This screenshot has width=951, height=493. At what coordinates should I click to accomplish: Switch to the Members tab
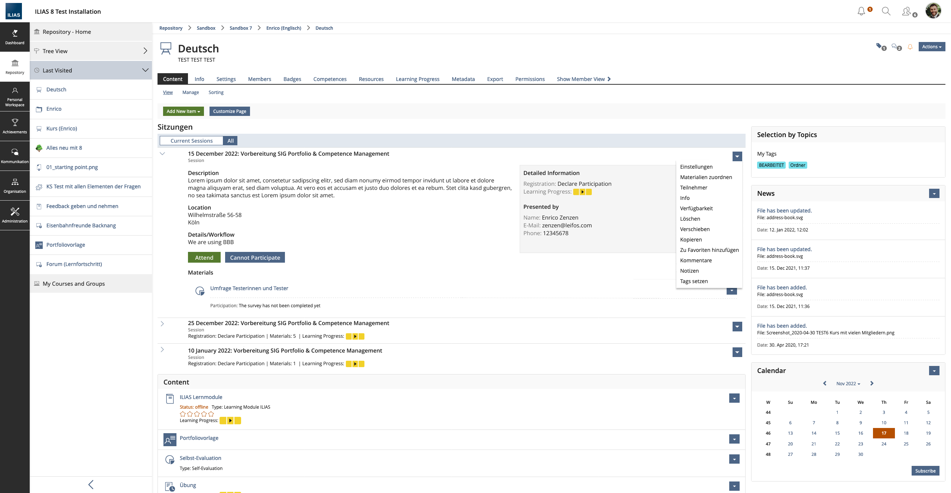[259, 79]
